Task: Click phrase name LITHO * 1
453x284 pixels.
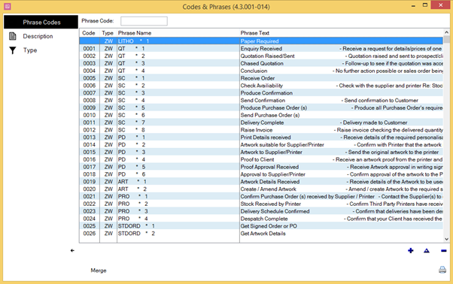Action: (x=133, y=41)
